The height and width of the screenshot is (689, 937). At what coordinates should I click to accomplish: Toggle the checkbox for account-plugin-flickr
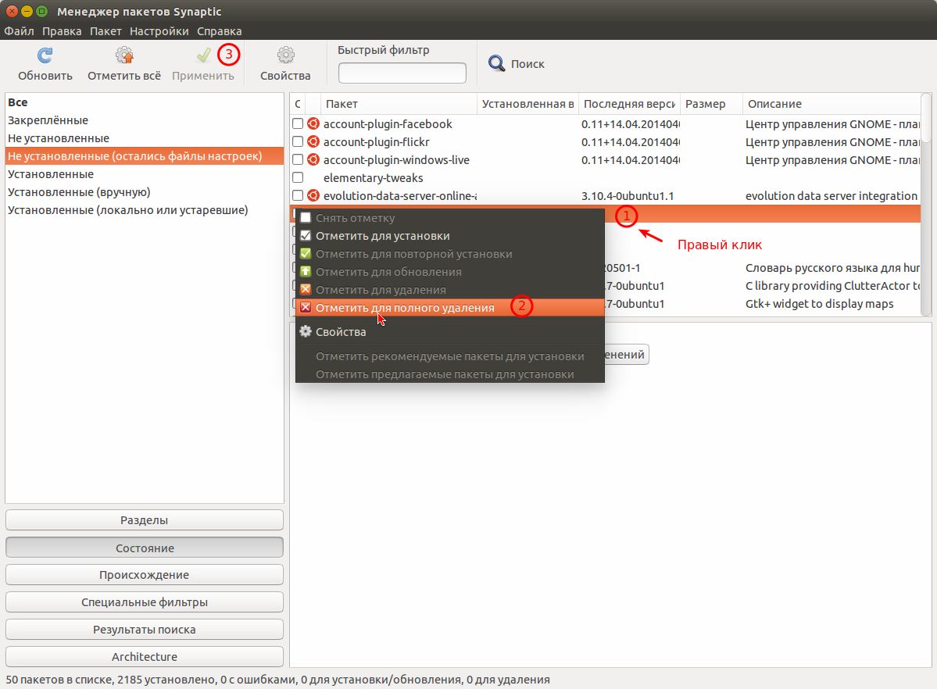click(x=298, y=141)
